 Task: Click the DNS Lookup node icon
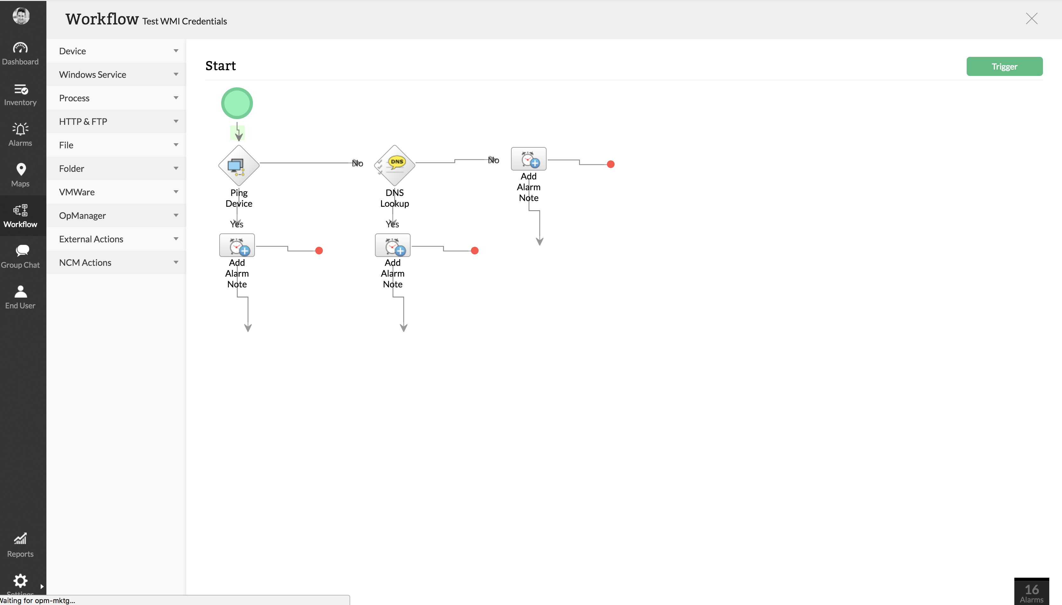394,165
